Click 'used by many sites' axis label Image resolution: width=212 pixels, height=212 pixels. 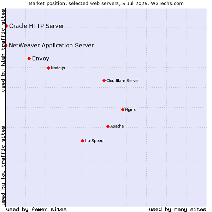pyautogui.click(x=177, y=210)
